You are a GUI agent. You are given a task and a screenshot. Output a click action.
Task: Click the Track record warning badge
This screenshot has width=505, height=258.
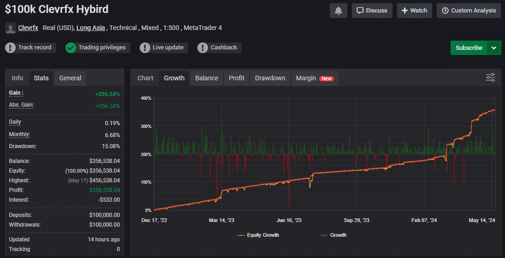point(30,48)
